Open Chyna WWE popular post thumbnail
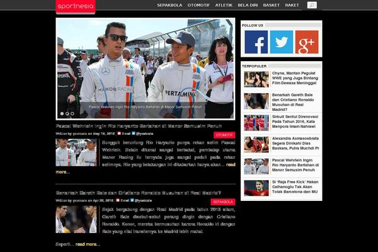 (x=256, y=79)
